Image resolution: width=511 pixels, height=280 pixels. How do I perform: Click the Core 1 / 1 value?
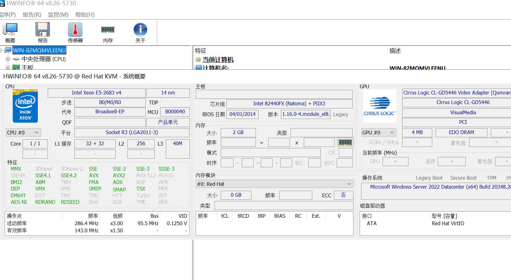pyautogui.click(x=35, y=144)
